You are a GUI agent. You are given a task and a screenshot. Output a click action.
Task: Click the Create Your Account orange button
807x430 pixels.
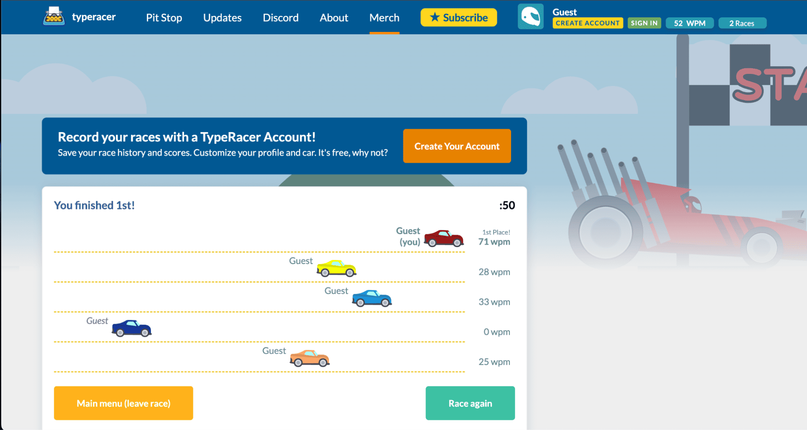point(457,146)
